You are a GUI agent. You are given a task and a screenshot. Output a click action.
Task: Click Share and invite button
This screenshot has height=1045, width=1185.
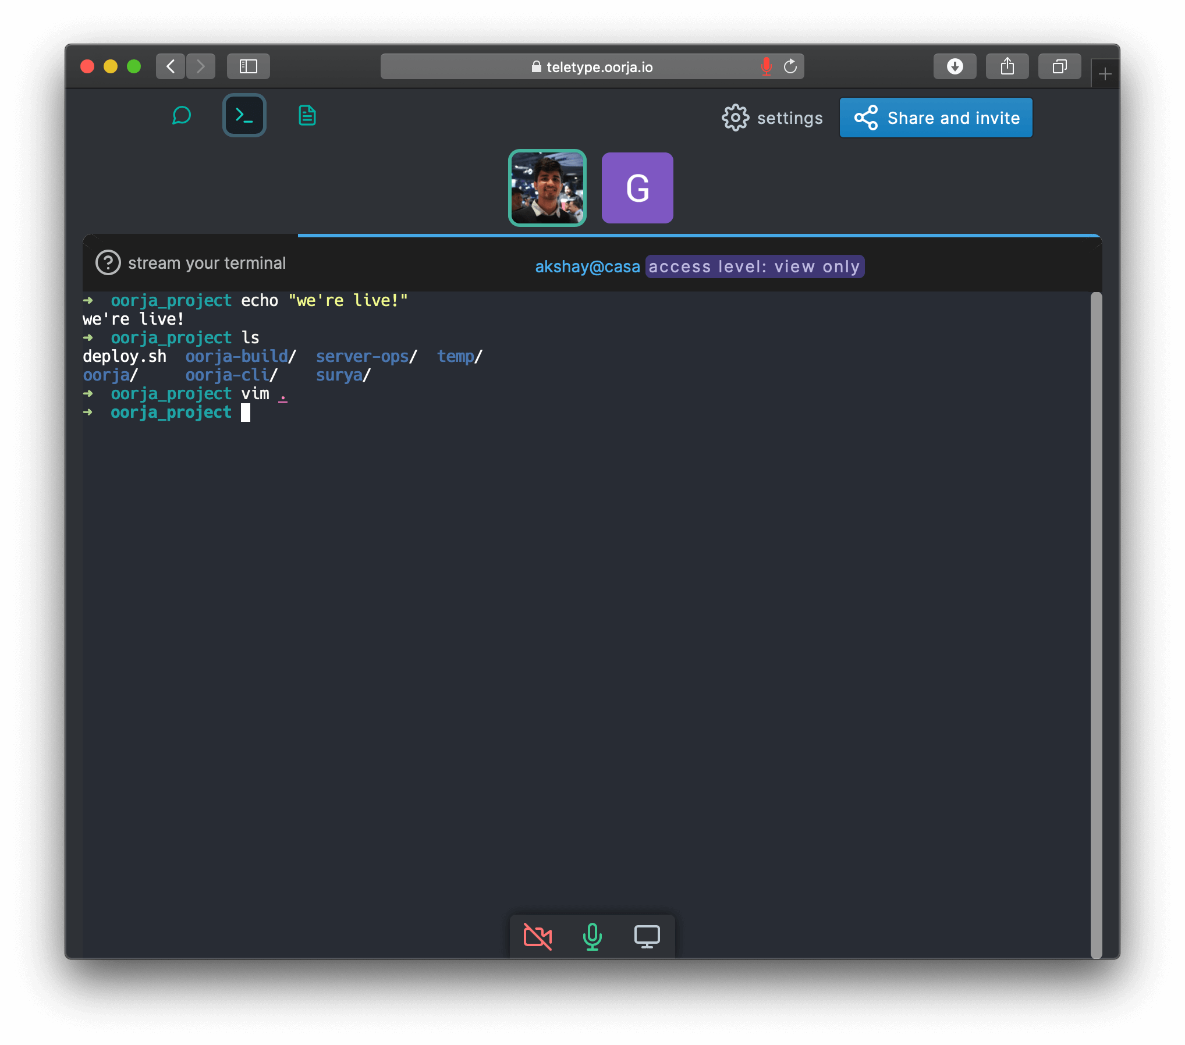click(936, 118)
